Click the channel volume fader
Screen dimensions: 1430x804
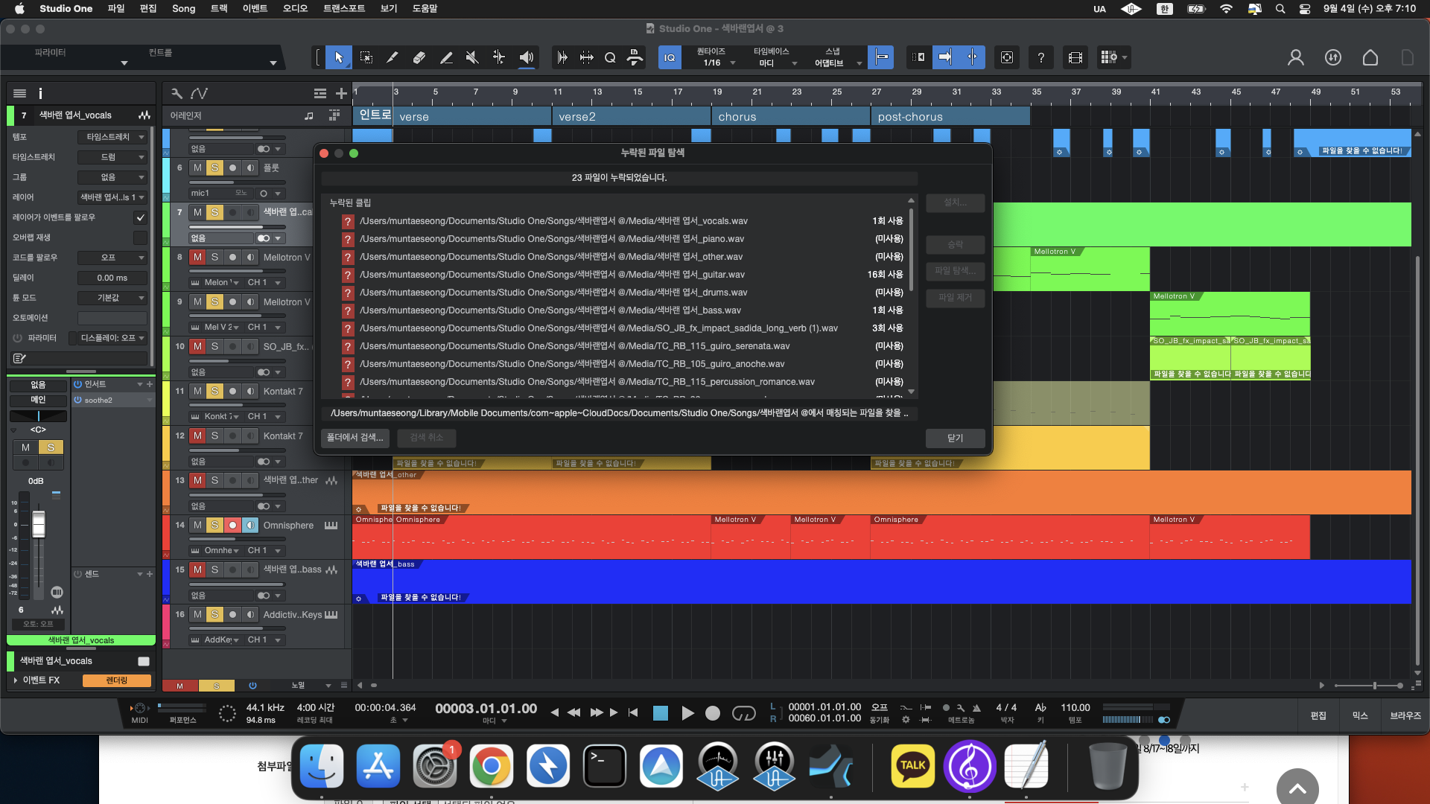click(39, 524)
